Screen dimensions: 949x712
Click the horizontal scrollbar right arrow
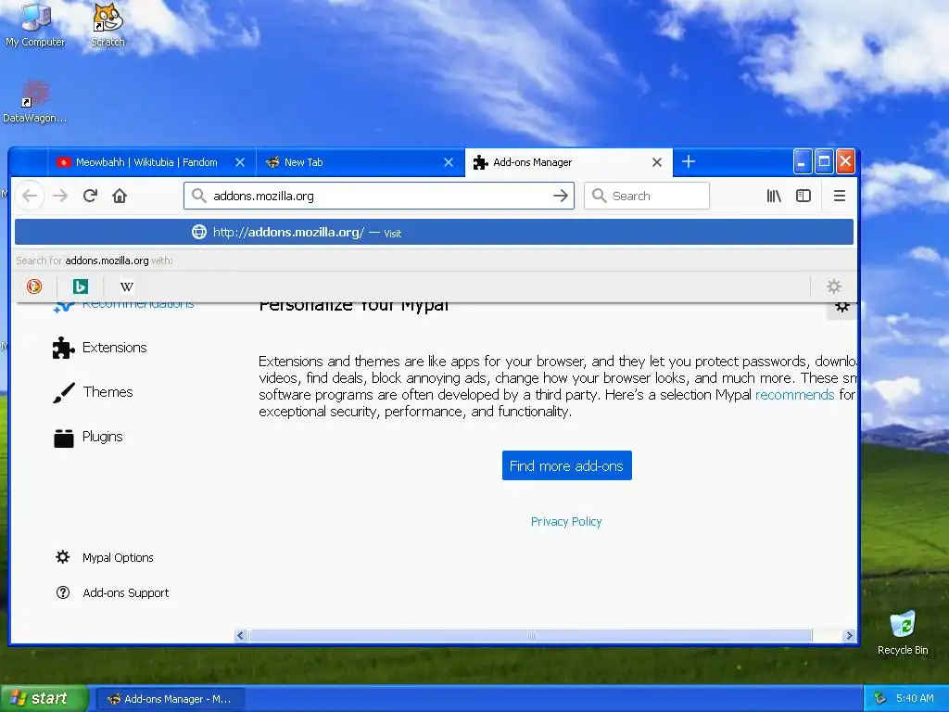(849, 635)
